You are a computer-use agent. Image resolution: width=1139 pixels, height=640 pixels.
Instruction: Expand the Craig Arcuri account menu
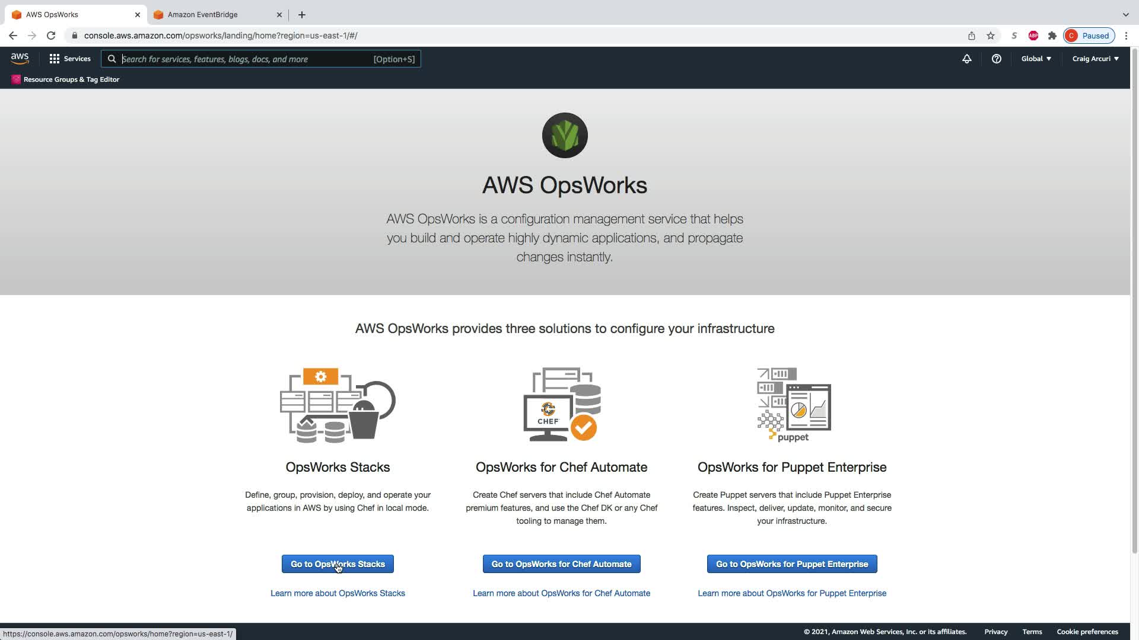point(1095,59)
